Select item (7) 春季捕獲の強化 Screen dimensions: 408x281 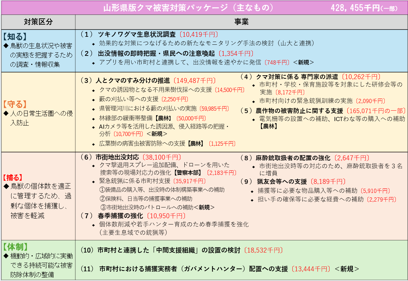pos(111,216)
